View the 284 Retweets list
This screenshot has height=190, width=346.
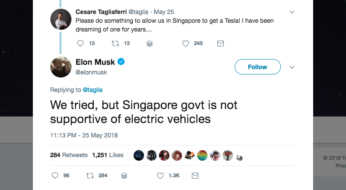tap(69, 155)
